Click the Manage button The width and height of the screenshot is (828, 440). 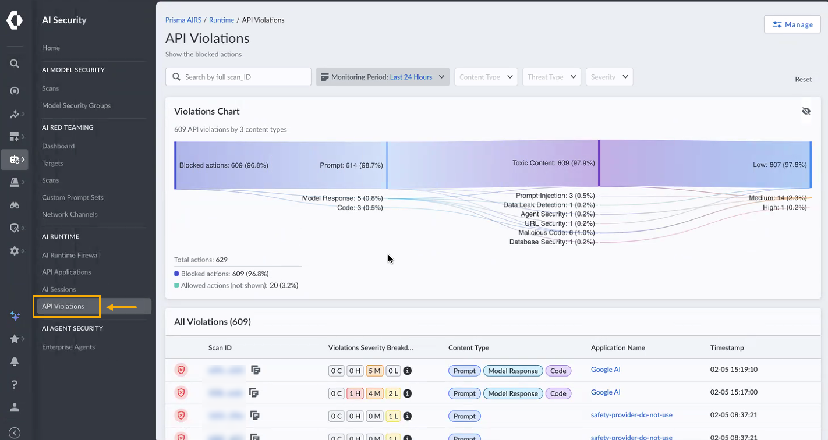(792, 24)
